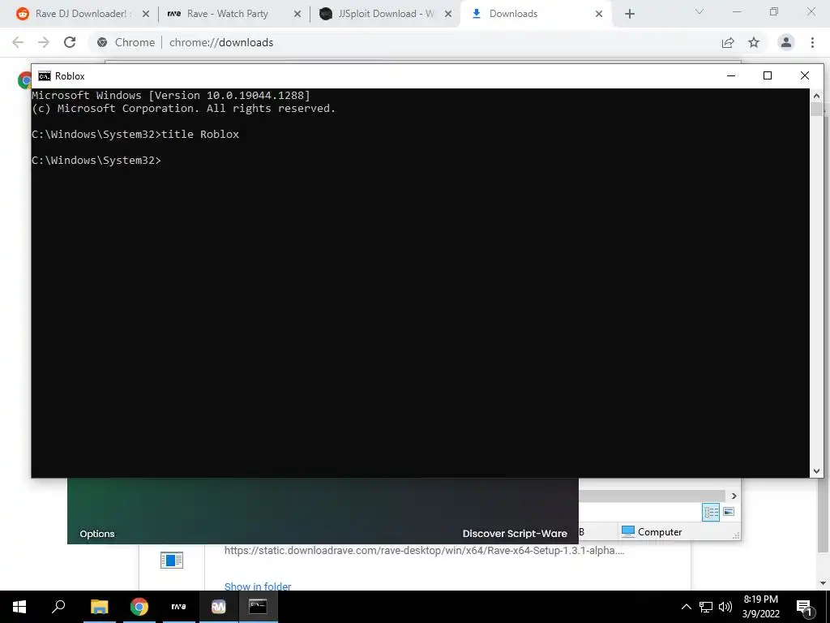Select the command prompt taskbar icon

click(x=258, y=607)
